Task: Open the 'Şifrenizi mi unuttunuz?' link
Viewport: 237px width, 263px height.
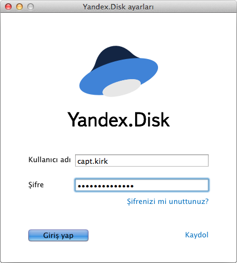Action: (x=168, y=201)
